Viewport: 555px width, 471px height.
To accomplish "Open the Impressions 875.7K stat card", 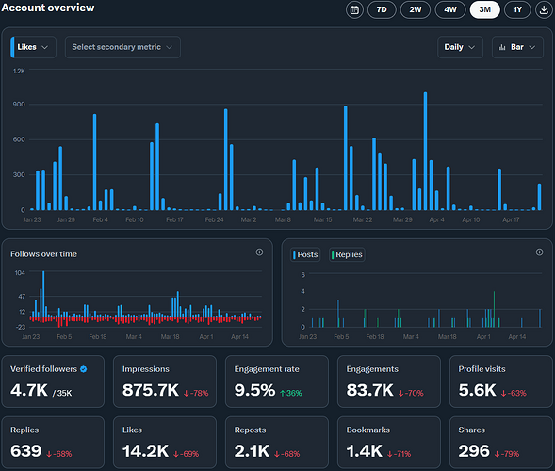I will (x=165, y=382).
